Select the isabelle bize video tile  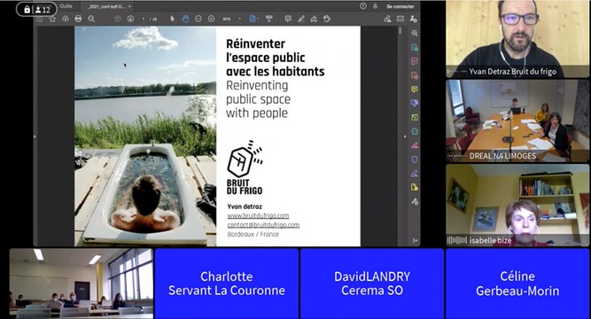[517, 205]
